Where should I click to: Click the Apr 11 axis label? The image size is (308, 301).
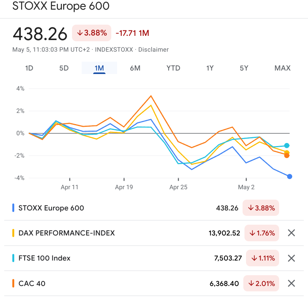coord(70,187)
